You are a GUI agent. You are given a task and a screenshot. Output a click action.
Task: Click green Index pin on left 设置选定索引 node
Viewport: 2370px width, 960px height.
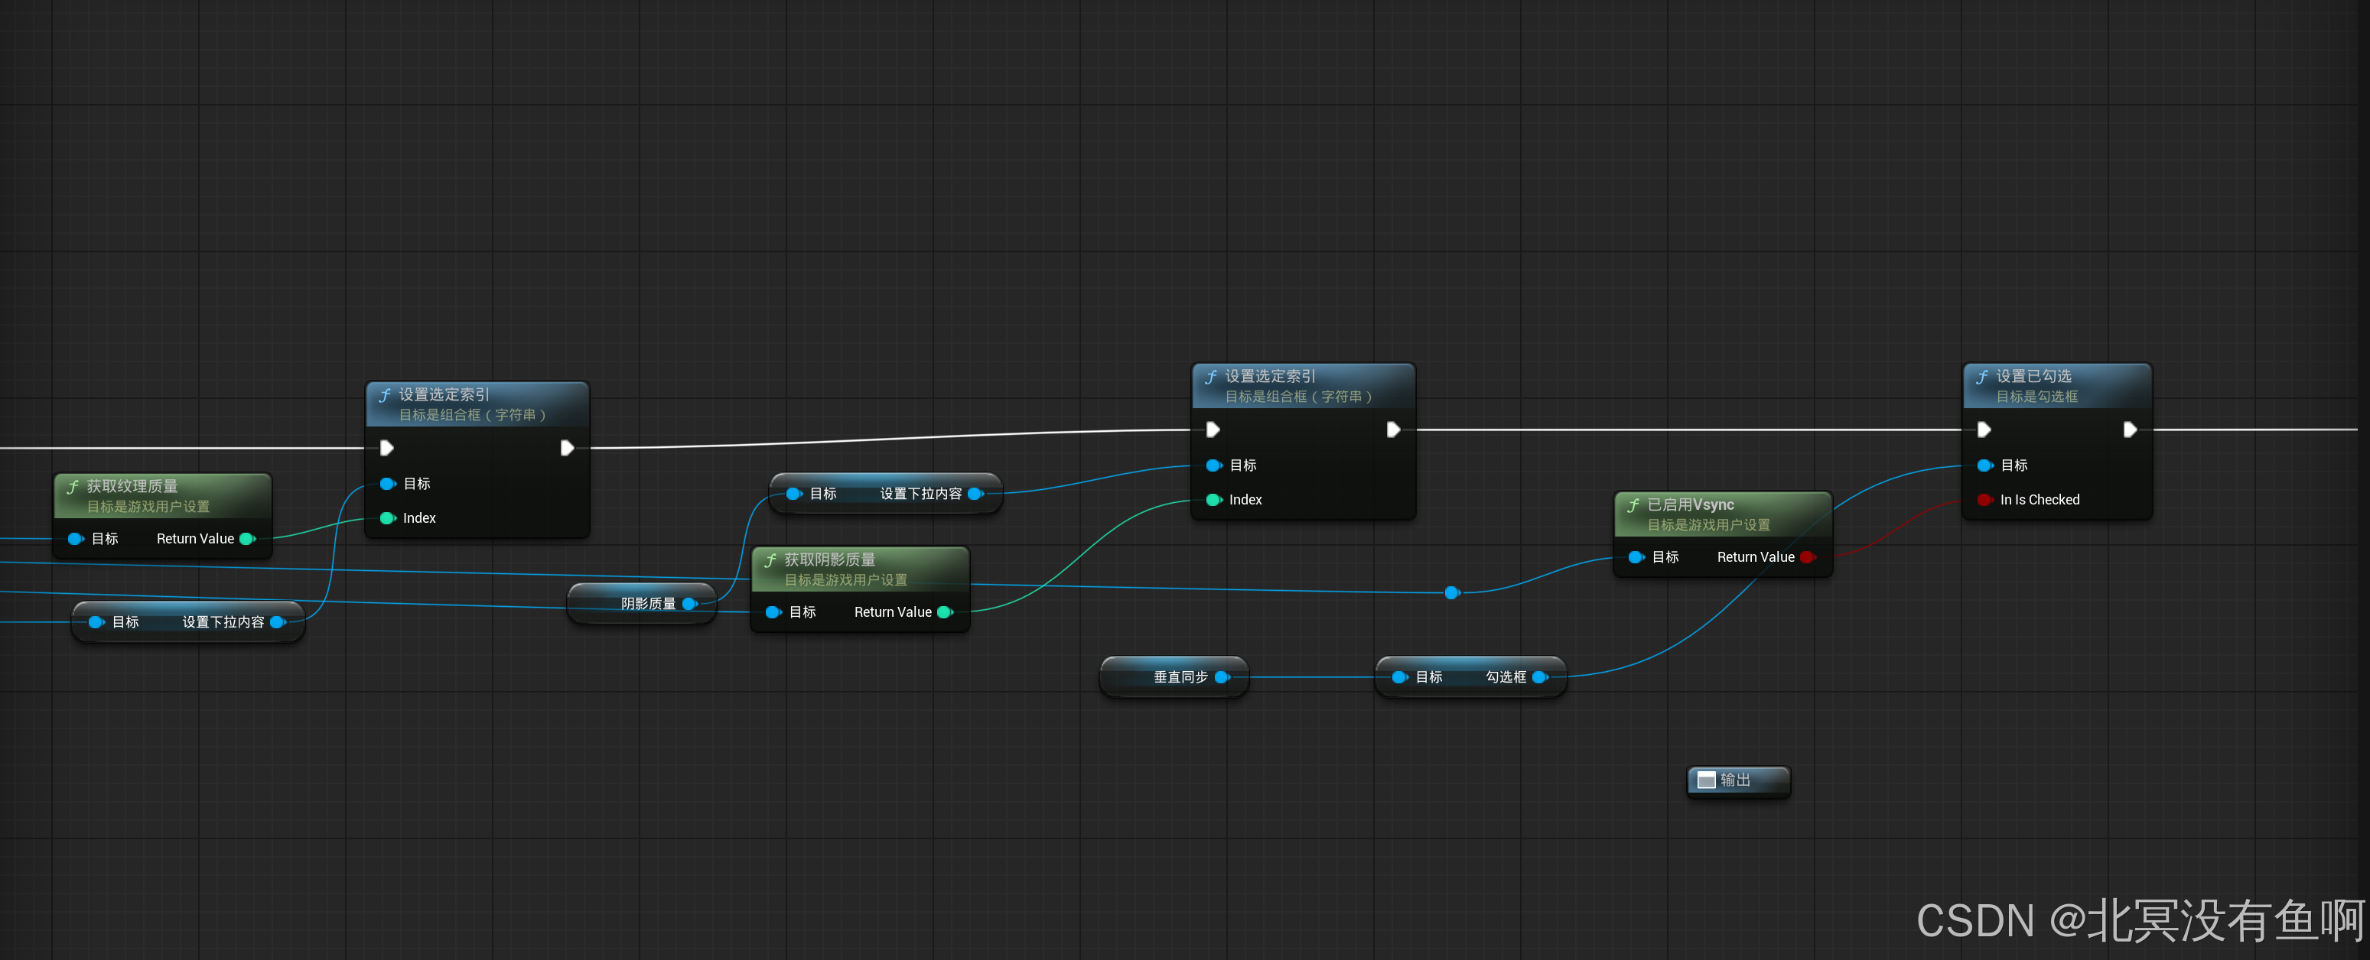(x=387, y=519)
